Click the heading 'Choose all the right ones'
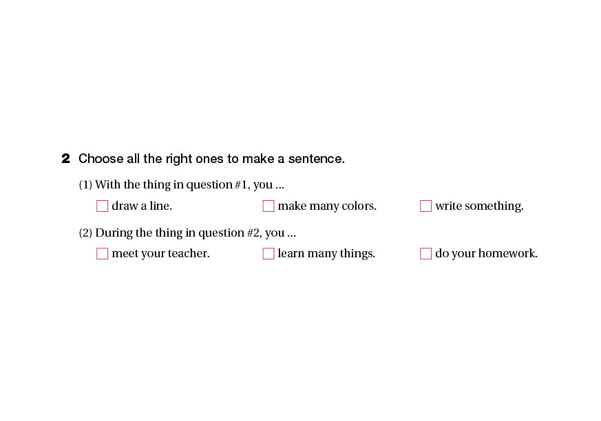 pos(211,159)
